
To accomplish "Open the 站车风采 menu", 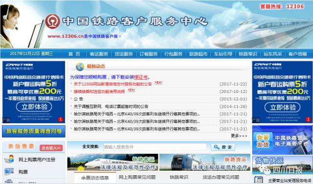I will pyautogui.click(x=273, y=54).
